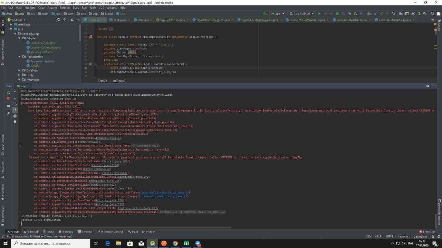Viewport: 442px width, 248px height.
Task: Stop the running app red square
Action: pos(8,98)
